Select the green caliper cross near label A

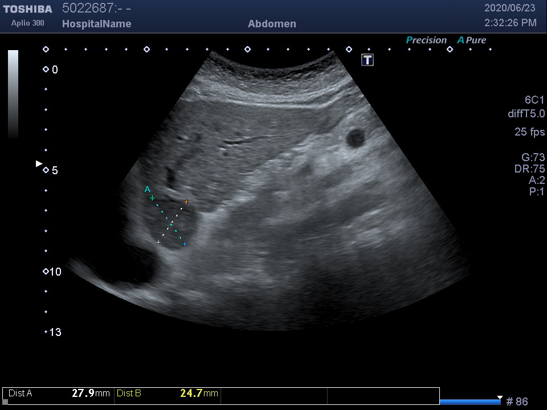(x=152, y=198)
